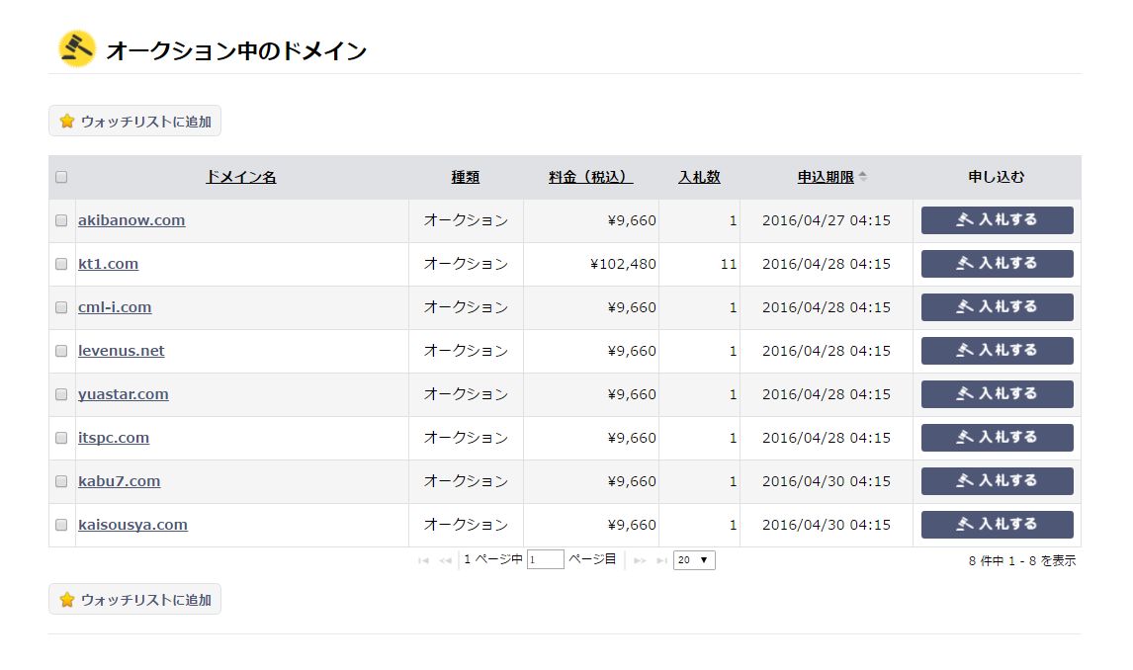Click the yellow auction gavel icon
Screen dimensions: 1133x670
click(77, 49)
